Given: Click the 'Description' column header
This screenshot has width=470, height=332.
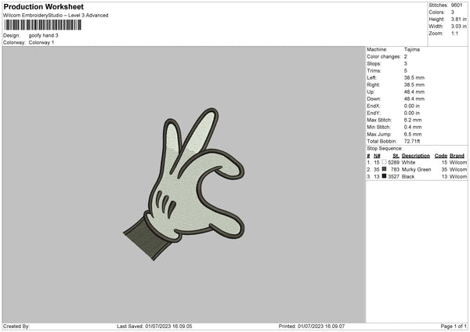Looking at the screenshot, I should (416, 156).
